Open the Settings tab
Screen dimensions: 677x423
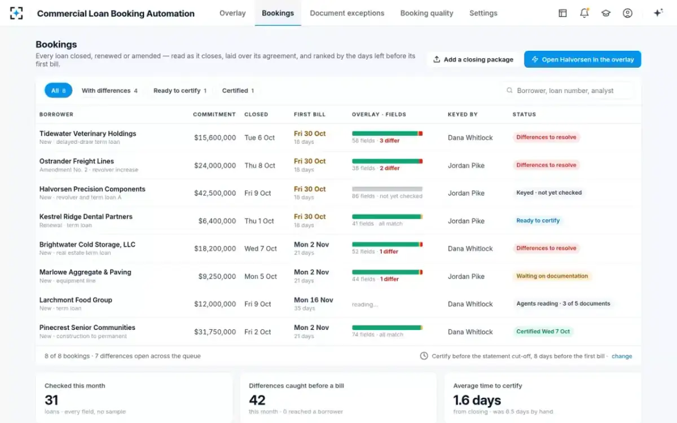483,13
